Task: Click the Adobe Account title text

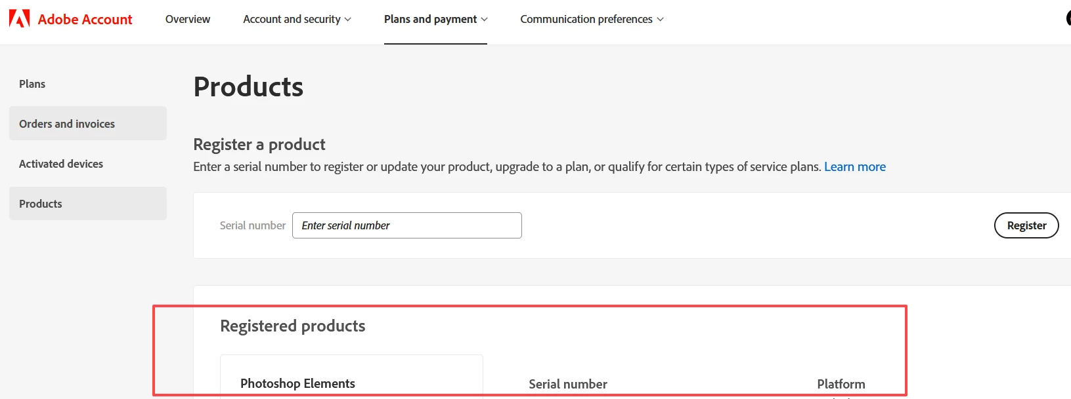Action: click(85, 20)
